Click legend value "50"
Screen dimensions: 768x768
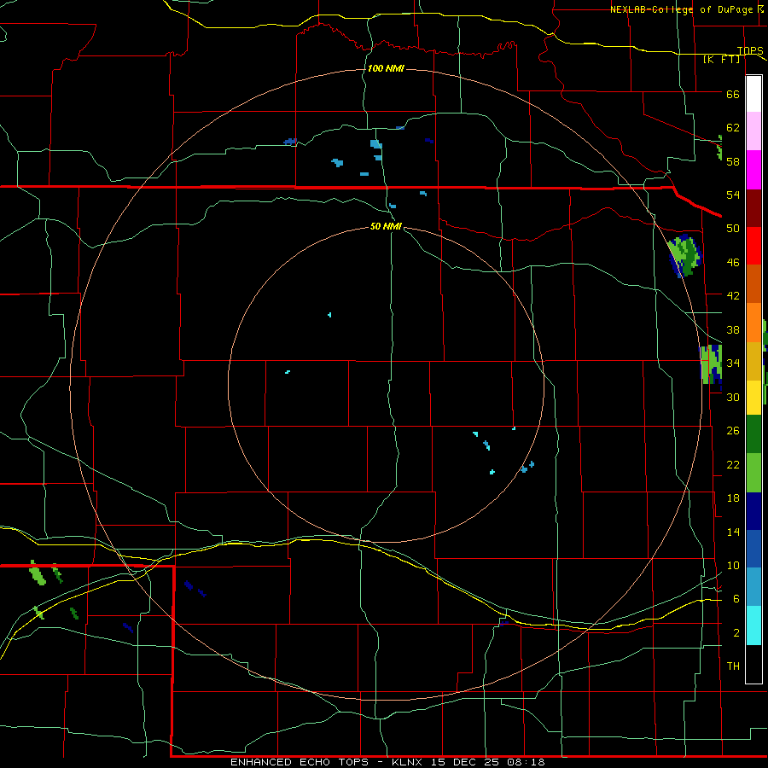[733, 229]
